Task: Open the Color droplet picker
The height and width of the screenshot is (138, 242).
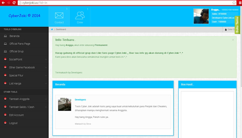Action: pos(226,29)
